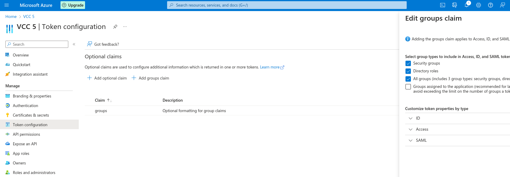Click the App roles icon
The width and height of the screenshot is (510, 177).
pos(7,153)
